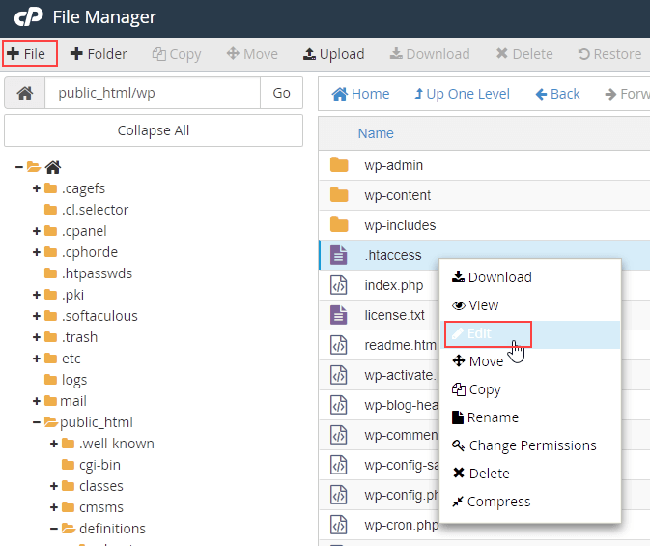The width and height of the screenshot is (650, 546).
Task: Expand the .cpanel folder
Action: tap(37, 231)
